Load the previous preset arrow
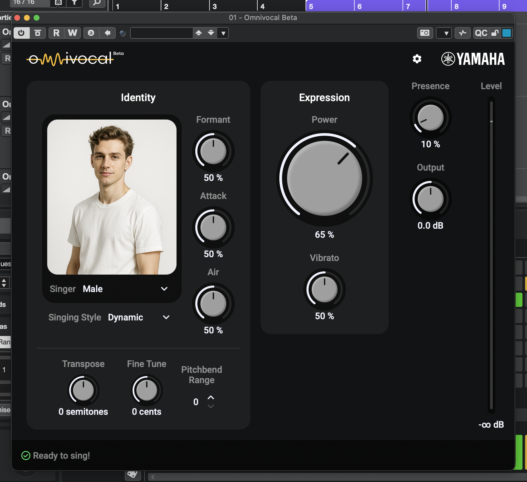The image size is (527, 482). (199, 33)
